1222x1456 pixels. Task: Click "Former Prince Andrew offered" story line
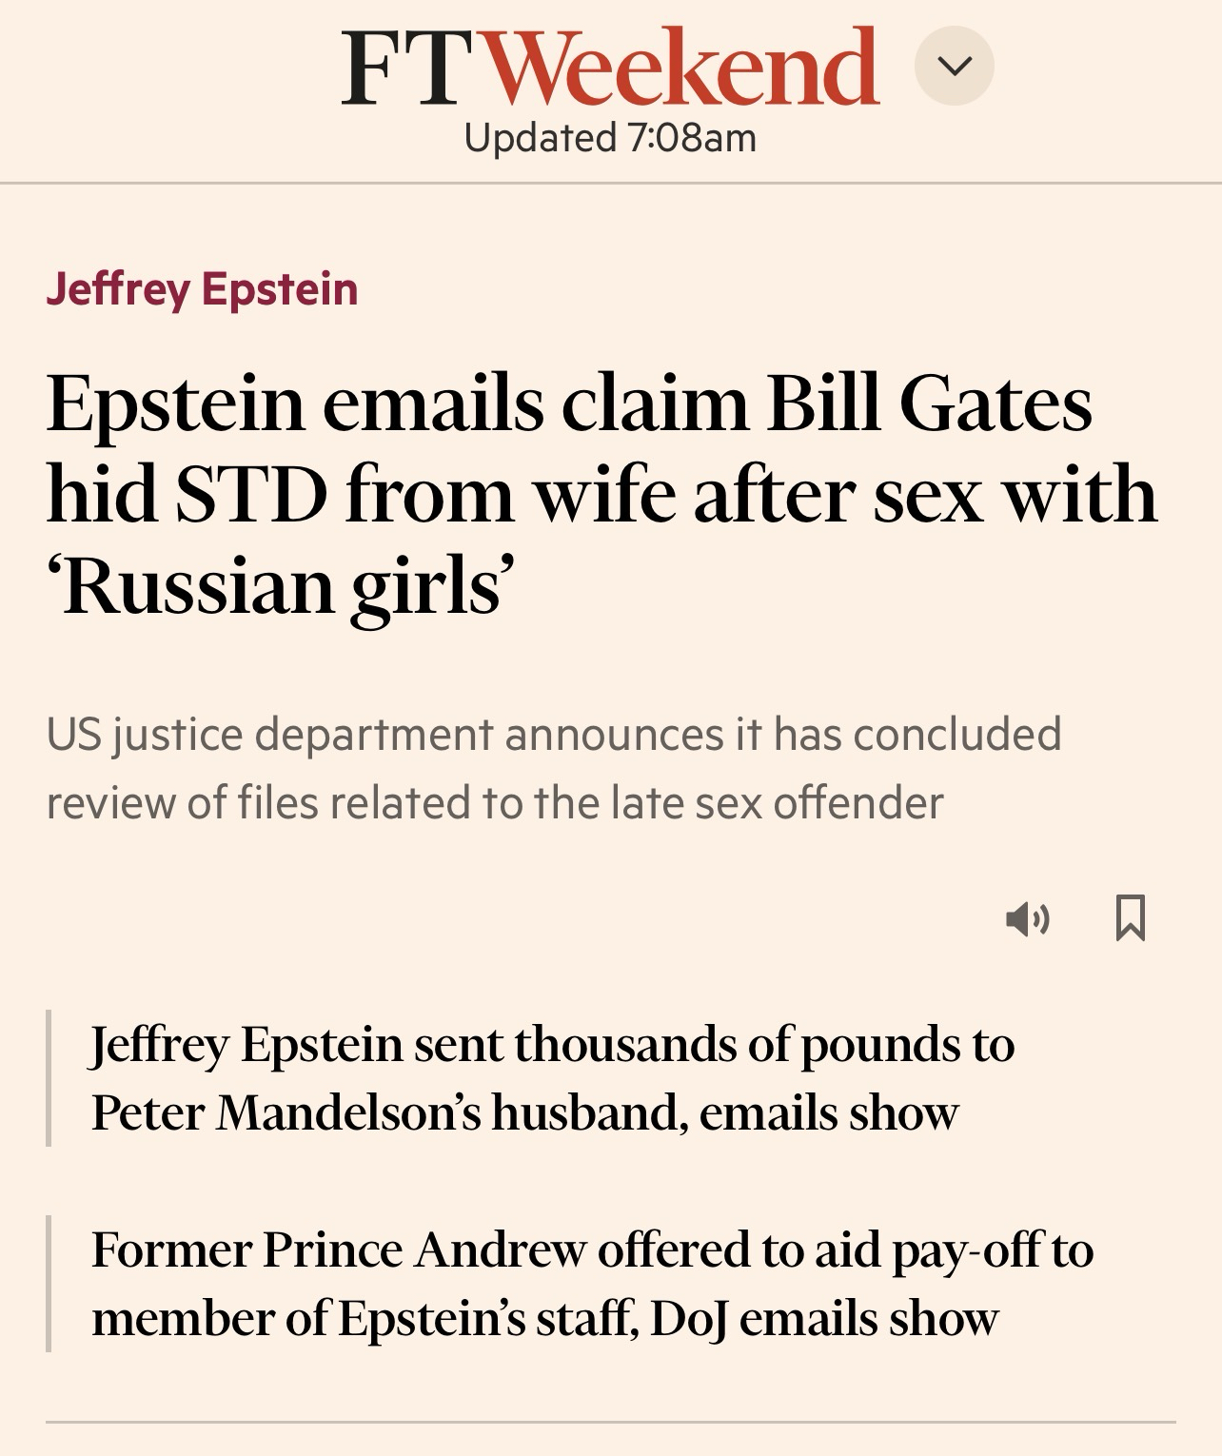592,1249
